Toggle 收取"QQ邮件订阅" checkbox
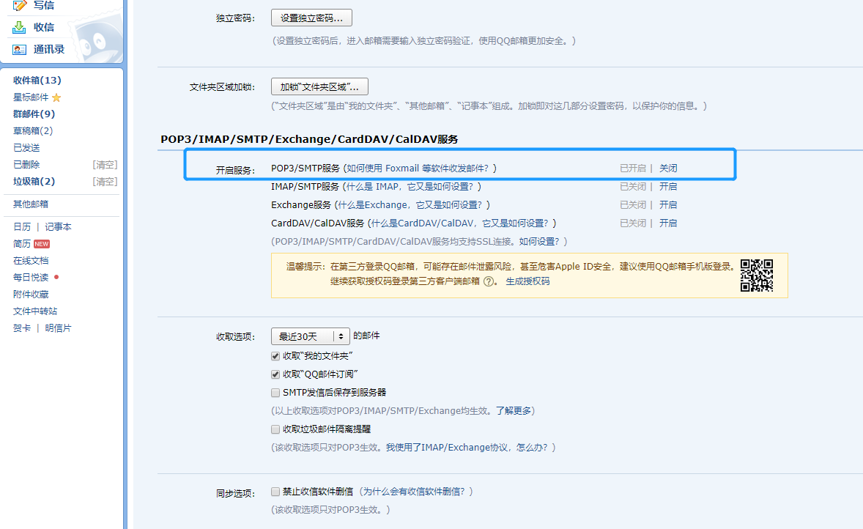The height and width of the screenshot is (529, 863). click(275, 374)
